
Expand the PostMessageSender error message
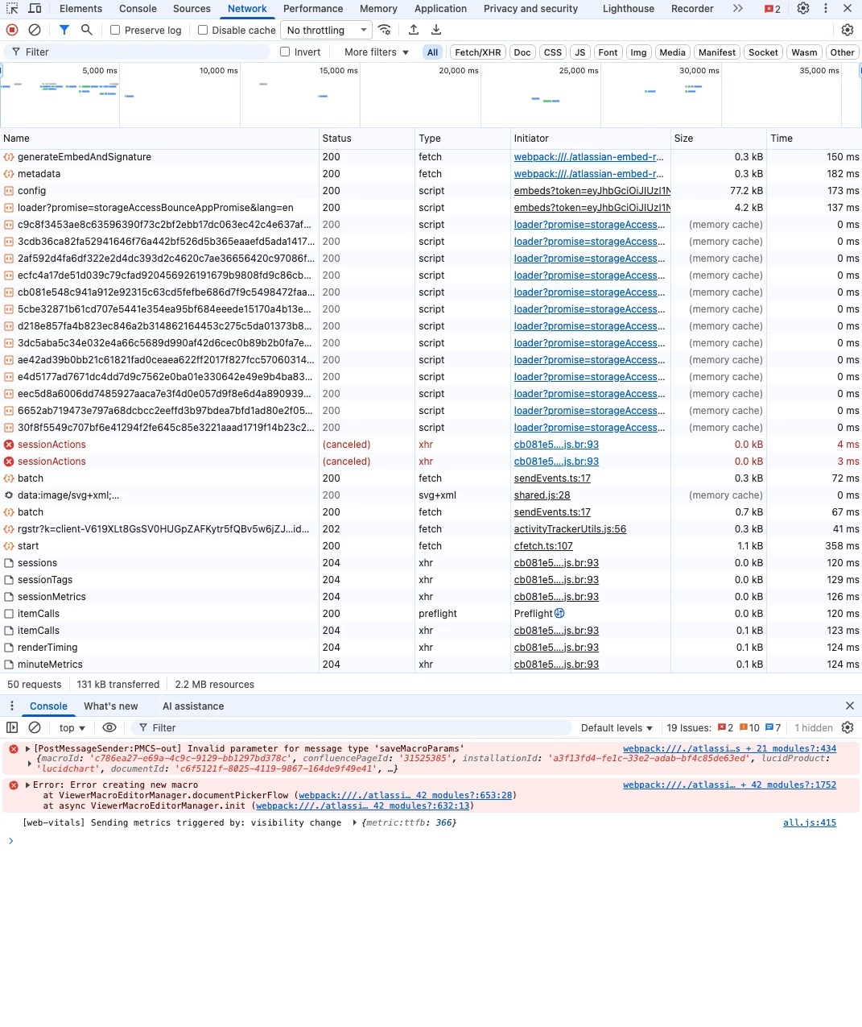pyautogui.click(x=28, y=749)
